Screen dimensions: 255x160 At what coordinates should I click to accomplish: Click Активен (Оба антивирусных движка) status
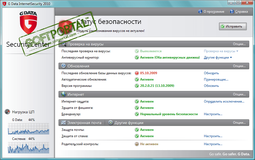click(170, 57)
